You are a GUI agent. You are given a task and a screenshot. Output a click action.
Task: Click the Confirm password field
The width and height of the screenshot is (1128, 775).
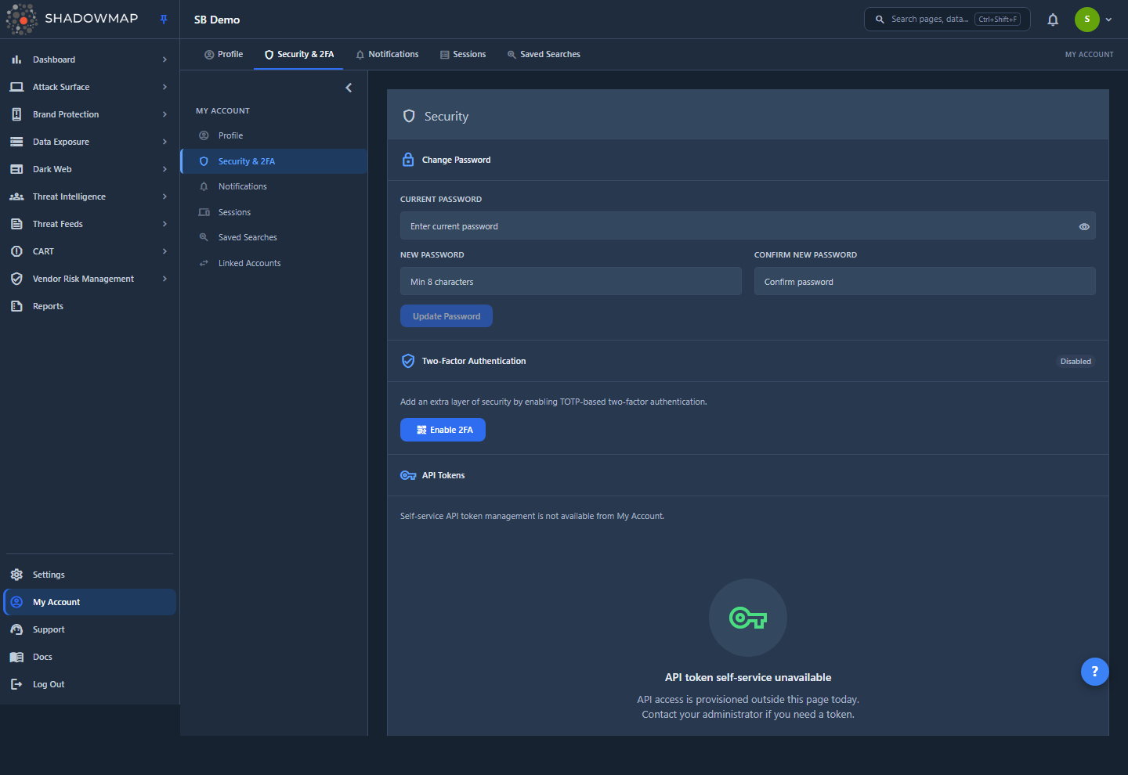924,282
